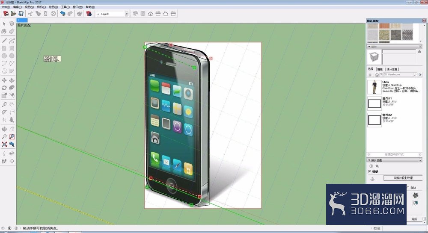The height and width of the screenshot is (233, 428).
Task: Switch to Back view house outline icon
Action: tap(165, 14)
